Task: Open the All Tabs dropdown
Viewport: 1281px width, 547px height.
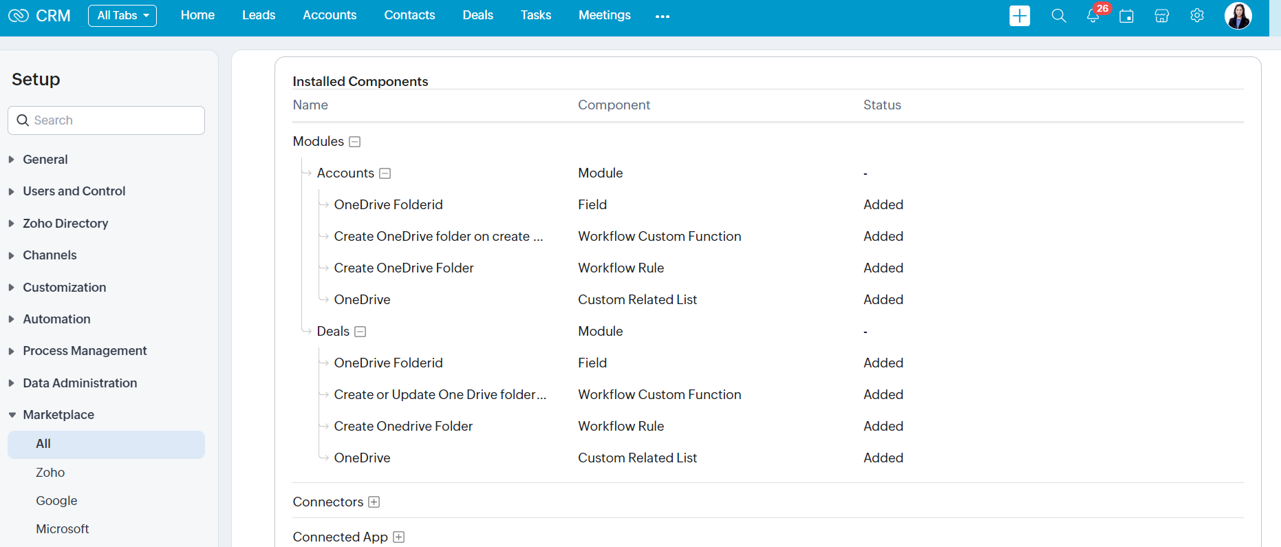Action: (122, 15)
